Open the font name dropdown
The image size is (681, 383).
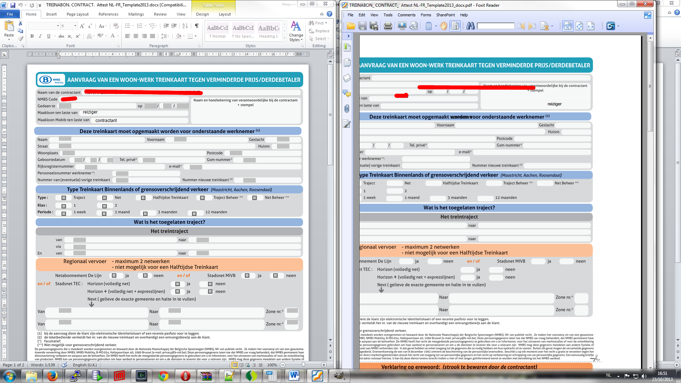[x=58, y=26]
